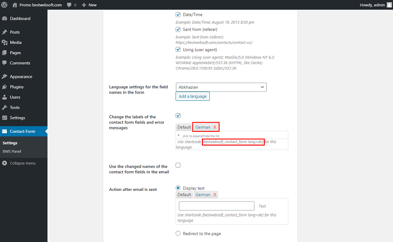Open BWS Panel submenu item

pyautogui.click(x=12, y=151)
